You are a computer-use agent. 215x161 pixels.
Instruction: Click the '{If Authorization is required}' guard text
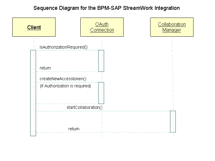65,86
